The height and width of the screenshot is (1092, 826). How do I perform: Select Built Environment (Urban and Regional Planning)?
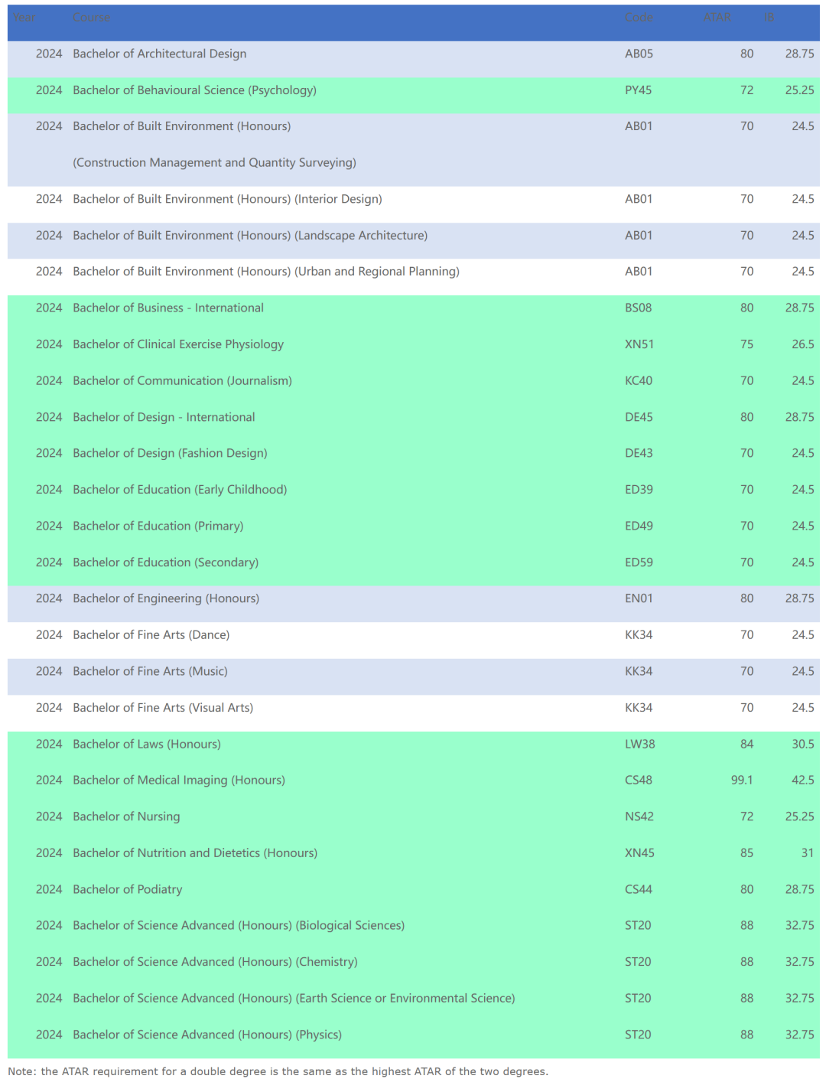click(x=266, y=272)
